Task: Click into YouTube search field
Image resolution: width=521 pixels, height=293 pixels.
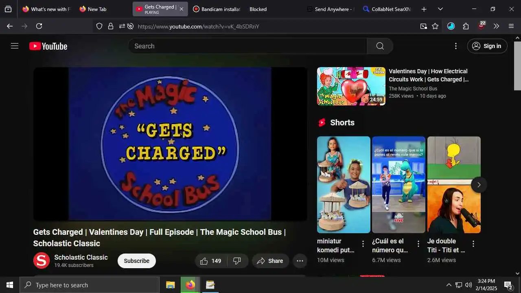Action: coord(247,46)
